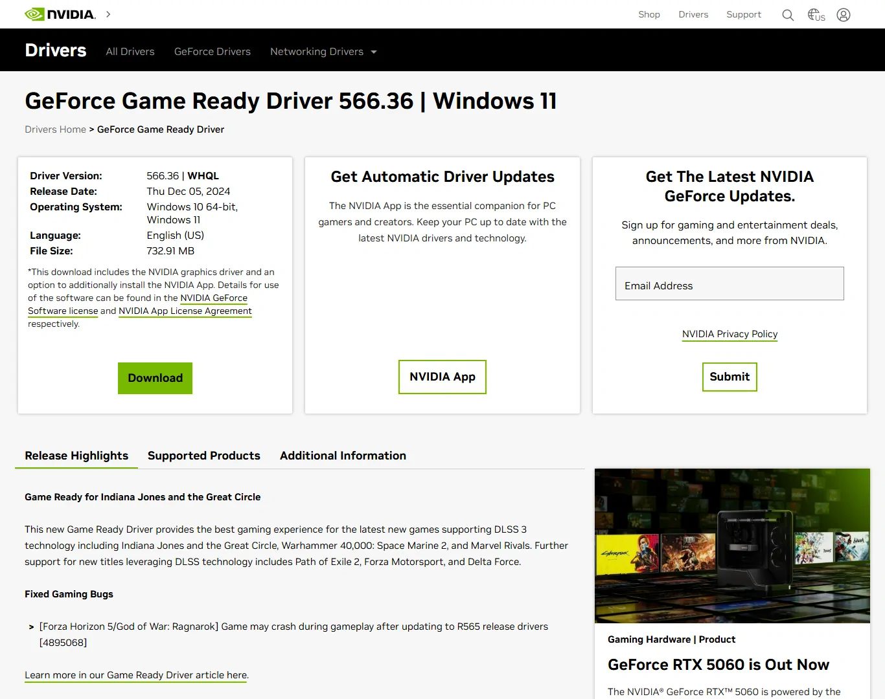The height and width of the screenshot is (699, 885).
Task: Click Game Ready for Indiana Jones heading
Action: [x=143, y=497]
